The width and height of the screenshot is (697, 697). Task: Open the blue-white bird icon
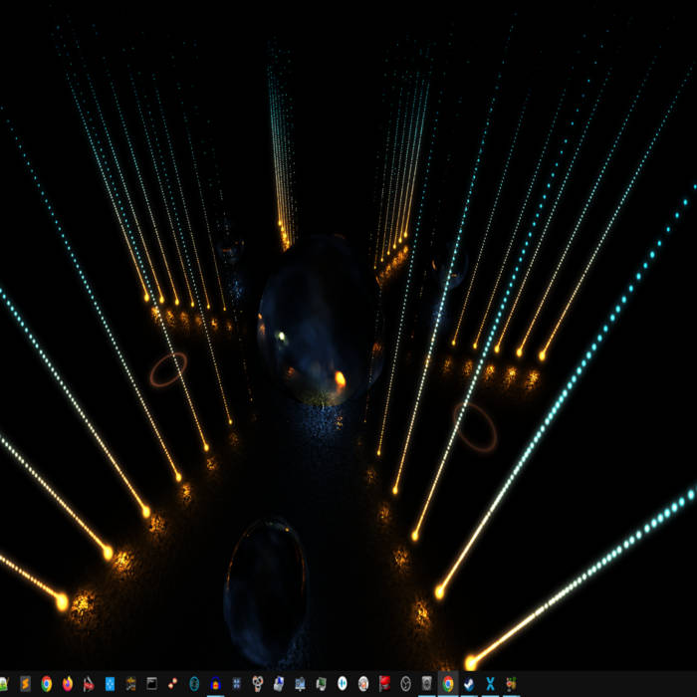click(x=468, y=684)
